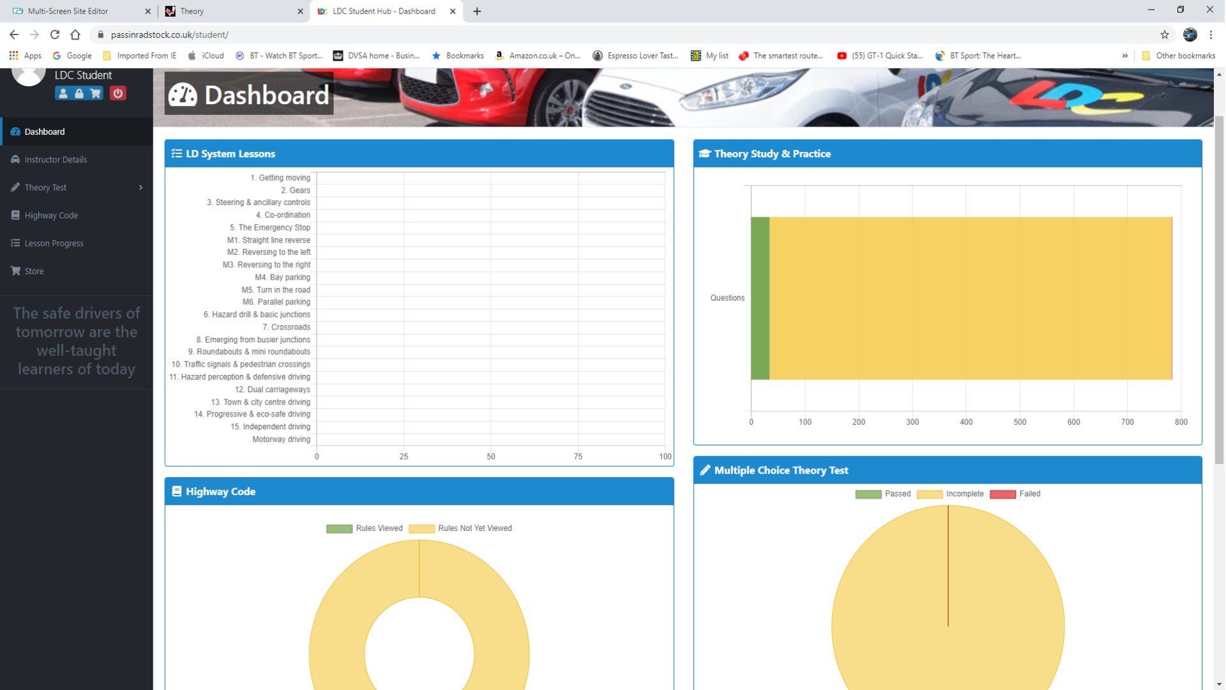1226x690 pixels.
Task: Click the book icon in Highway Code panel header
Action: (177, 491)
